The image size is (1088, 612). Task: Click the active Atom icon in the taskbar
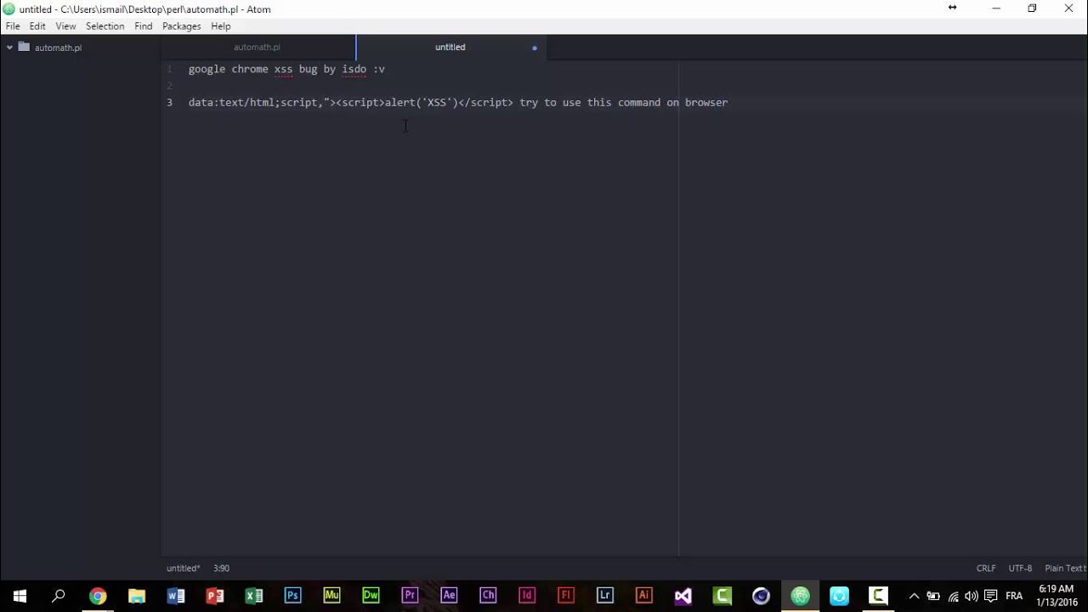(800, 596)
